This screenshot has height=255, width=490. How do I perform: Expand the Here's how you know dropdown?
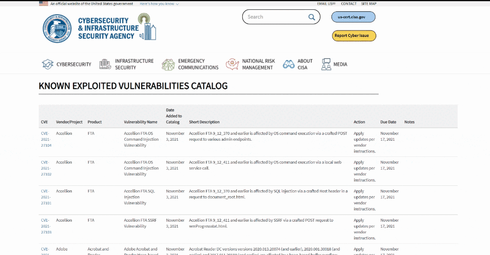[159, 4]
